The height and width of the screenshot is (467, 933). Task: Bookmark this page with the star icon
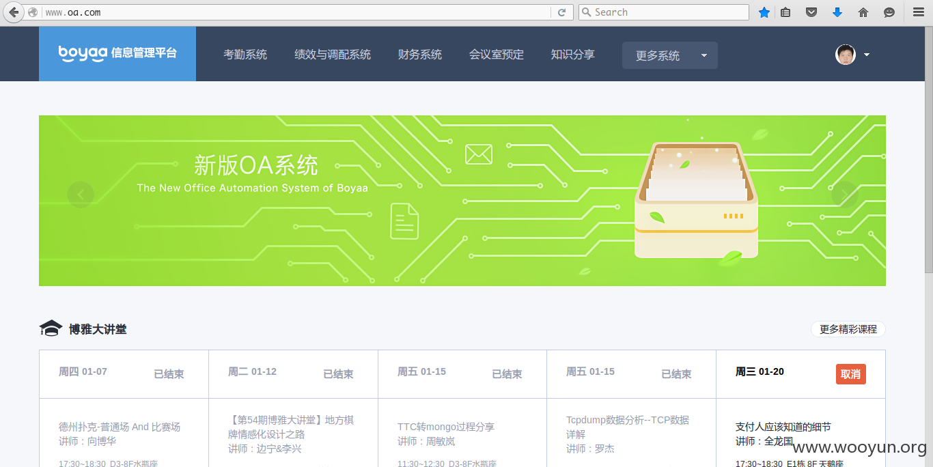[x=764, y=12]
